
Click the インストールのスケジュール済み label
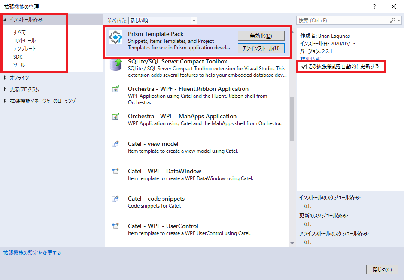click(330, 198)
